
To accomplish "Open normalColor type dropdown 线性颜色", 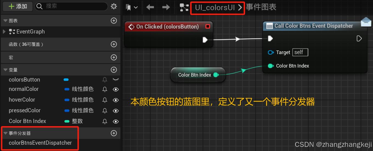I will (x=79, y=89).
